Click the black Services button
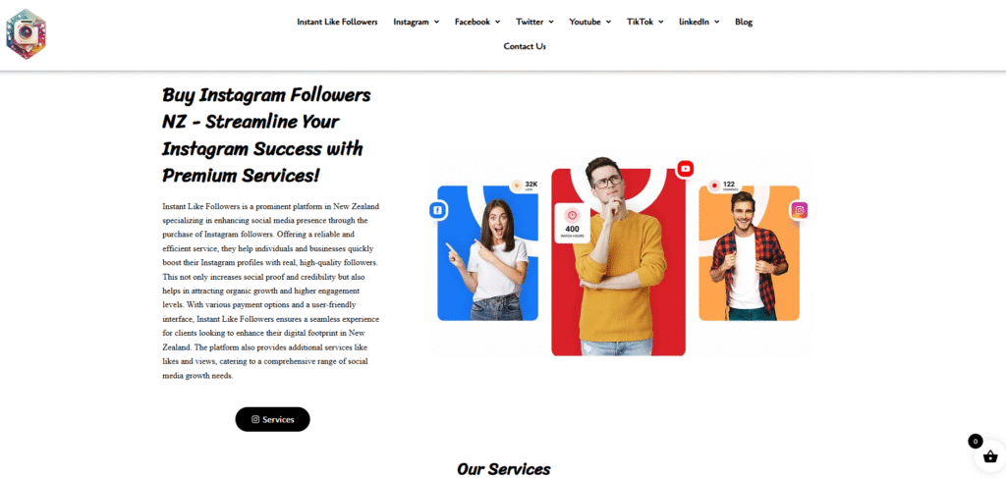This screenshot has width=1006, height=478. click(273, 419)
